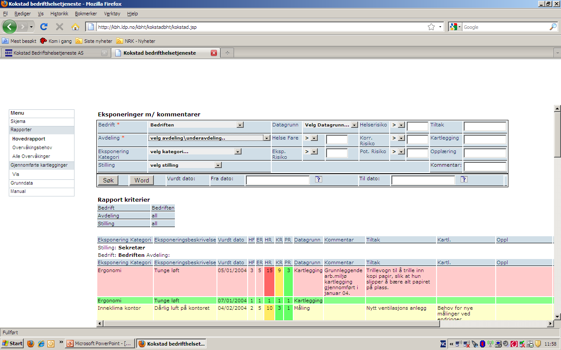Screen dimensions: 561x350
Task: Open the Windows Start button
Action: pos(12,343)
